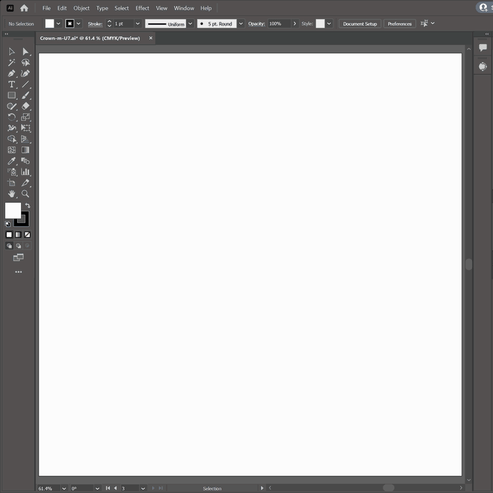Open the Stroke panel link

[95, 24]
